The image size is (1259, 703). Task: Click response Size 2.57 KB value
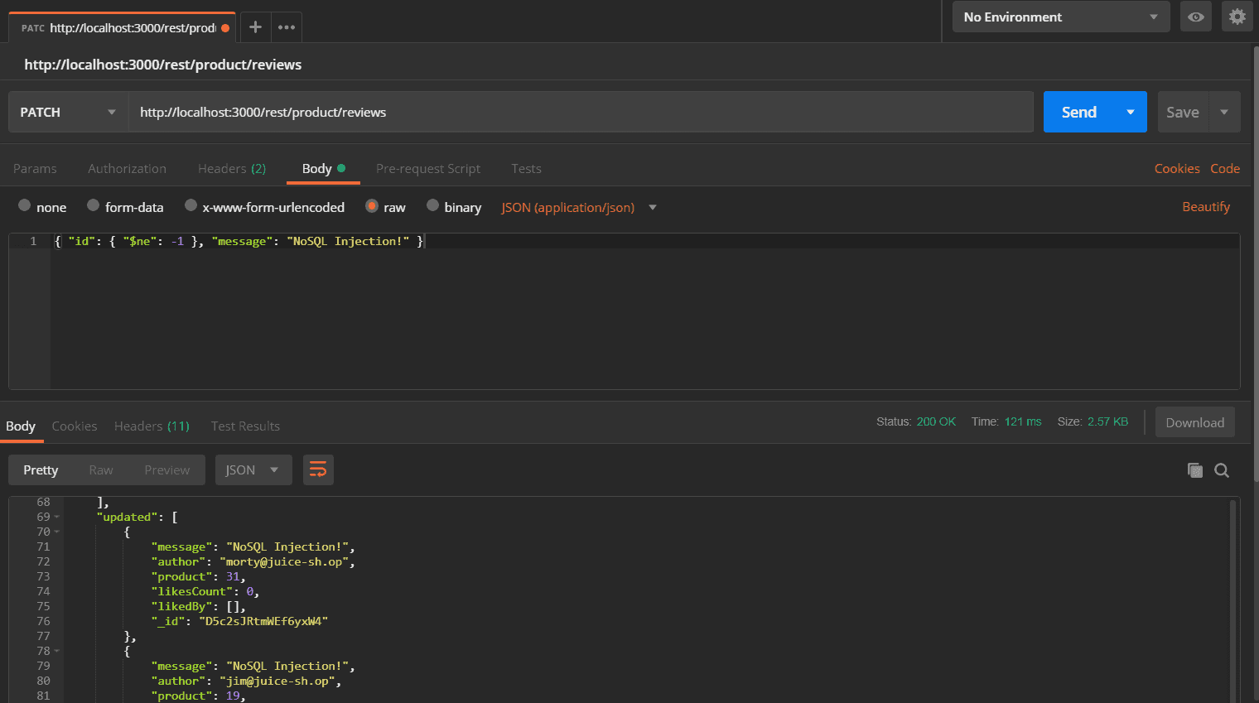pyautogui.click(x=1107, y=421)
